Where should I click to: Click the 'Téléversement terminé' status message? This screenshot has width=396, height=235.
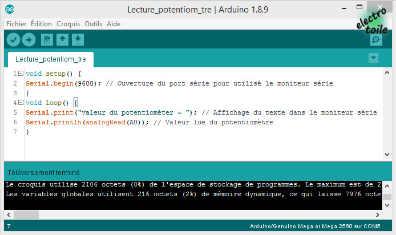[43, 173]
